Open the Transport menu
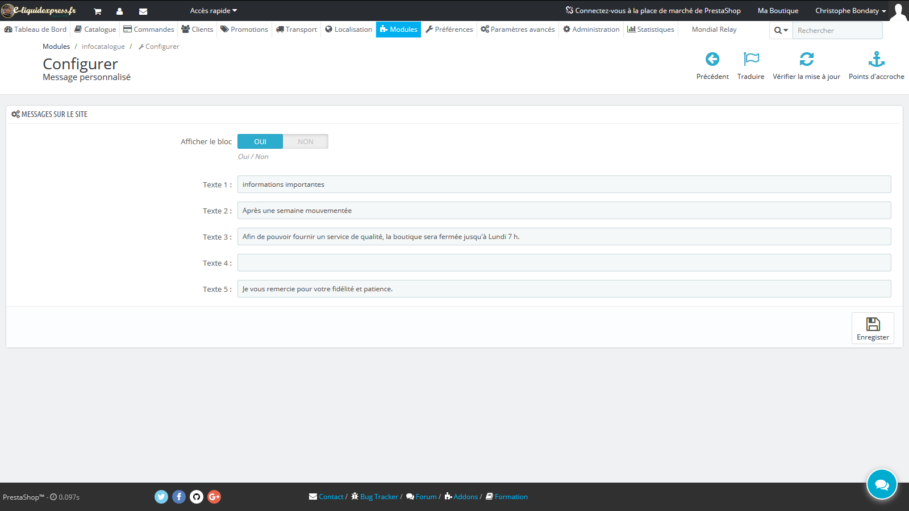 297,30
